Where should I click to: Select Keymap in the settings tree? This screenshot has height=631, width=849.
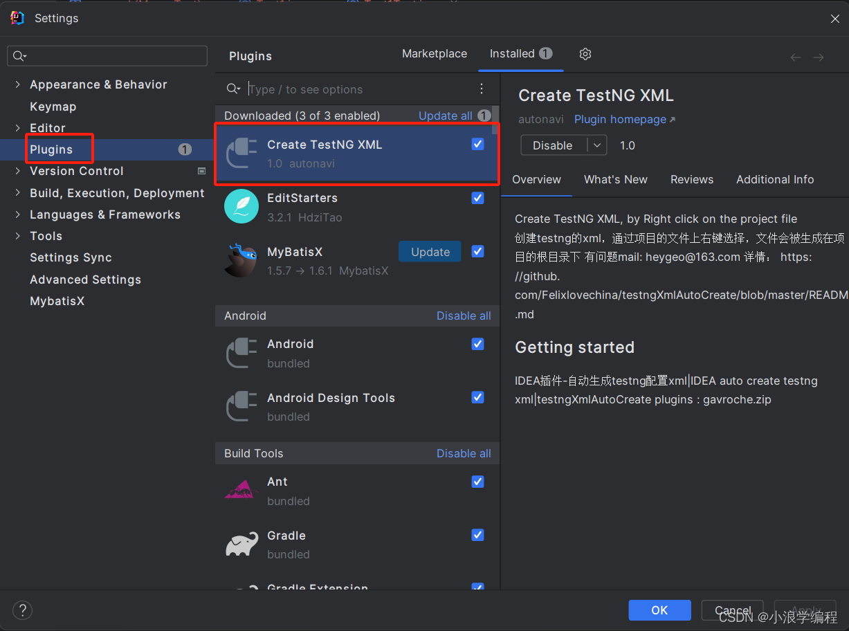pyautogui.click(x=53, y=107)
